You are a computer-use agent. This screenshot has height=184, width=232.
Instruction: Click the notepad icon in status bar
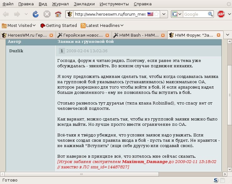223,180
